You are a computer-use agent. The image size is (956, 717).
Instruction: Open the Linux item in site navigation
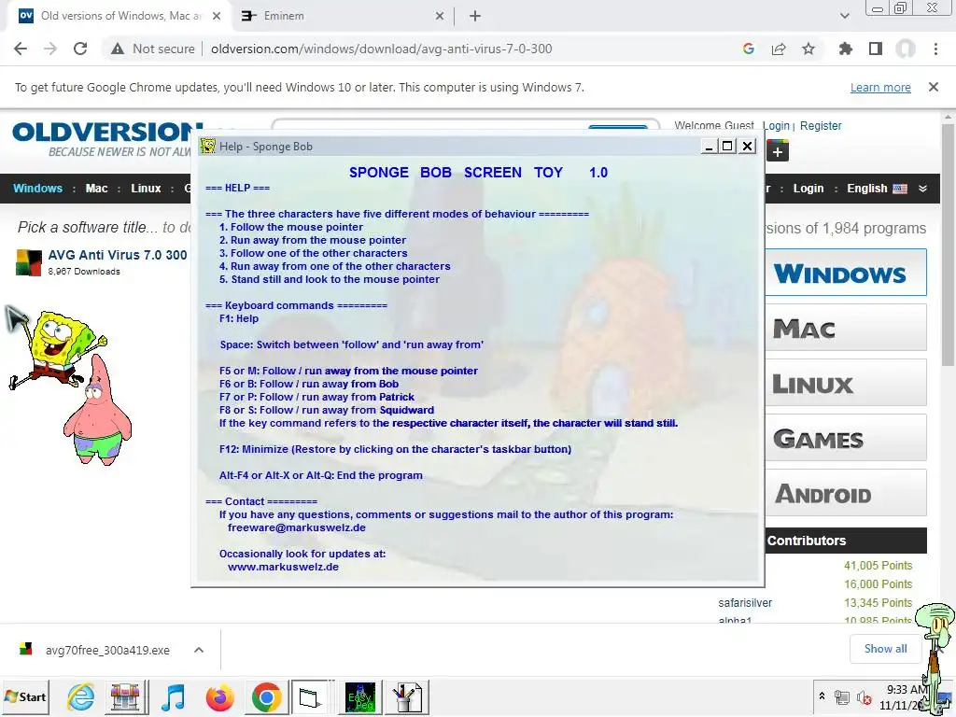pyautogui.click(x=146, y=189)
